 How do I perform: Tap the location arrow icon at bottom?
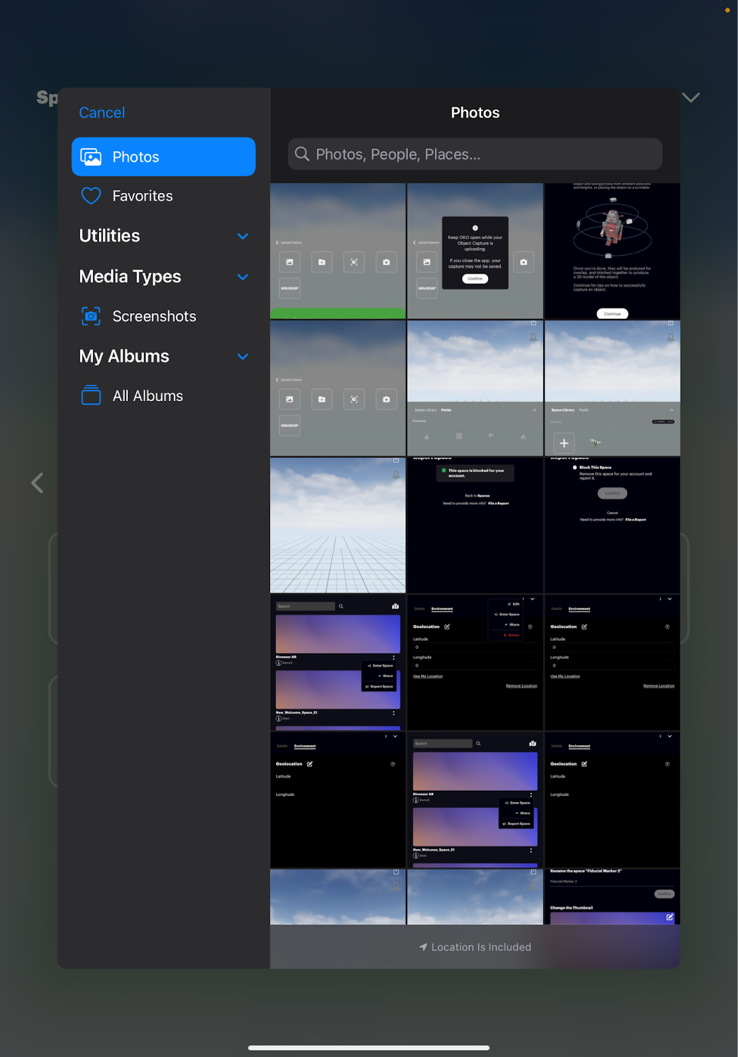point(423,947)
